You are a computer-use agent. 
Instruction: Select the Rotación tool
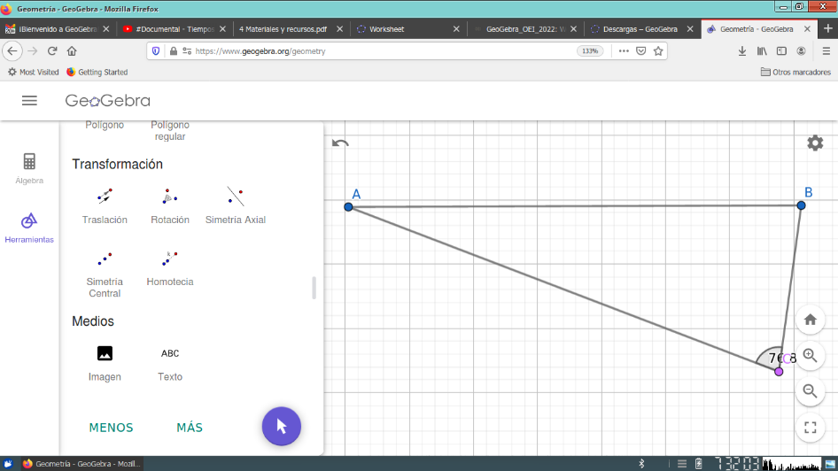(170, 205)
